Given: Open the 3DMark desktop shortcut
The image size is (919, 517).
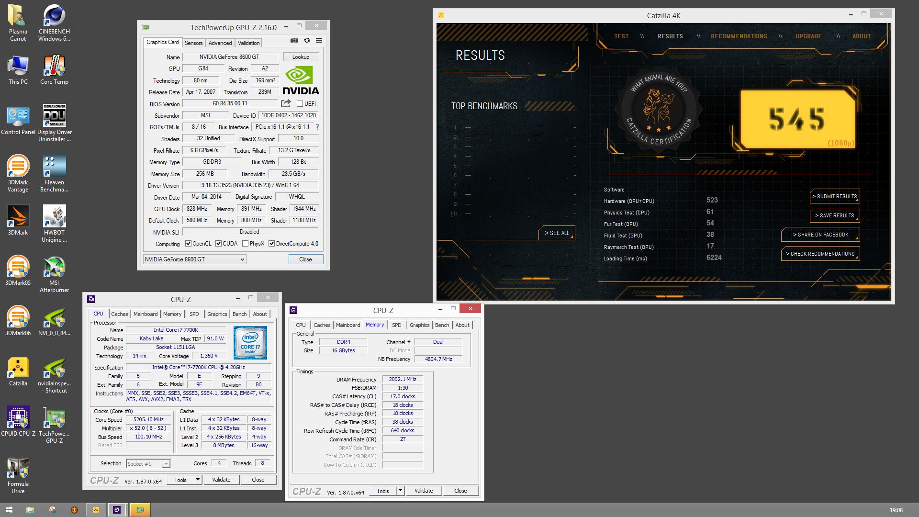Looking at the screenshot, I should click(x=18, y=221).
